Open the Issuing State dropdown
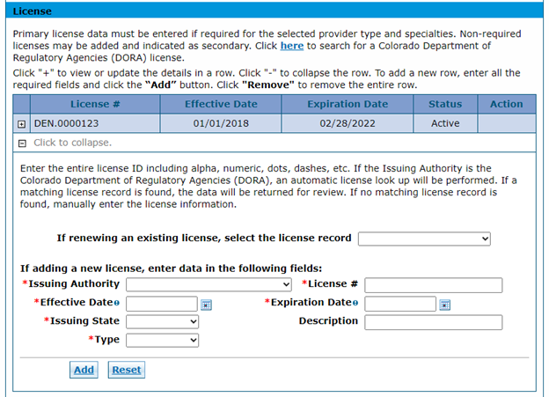 coord(163,321)
